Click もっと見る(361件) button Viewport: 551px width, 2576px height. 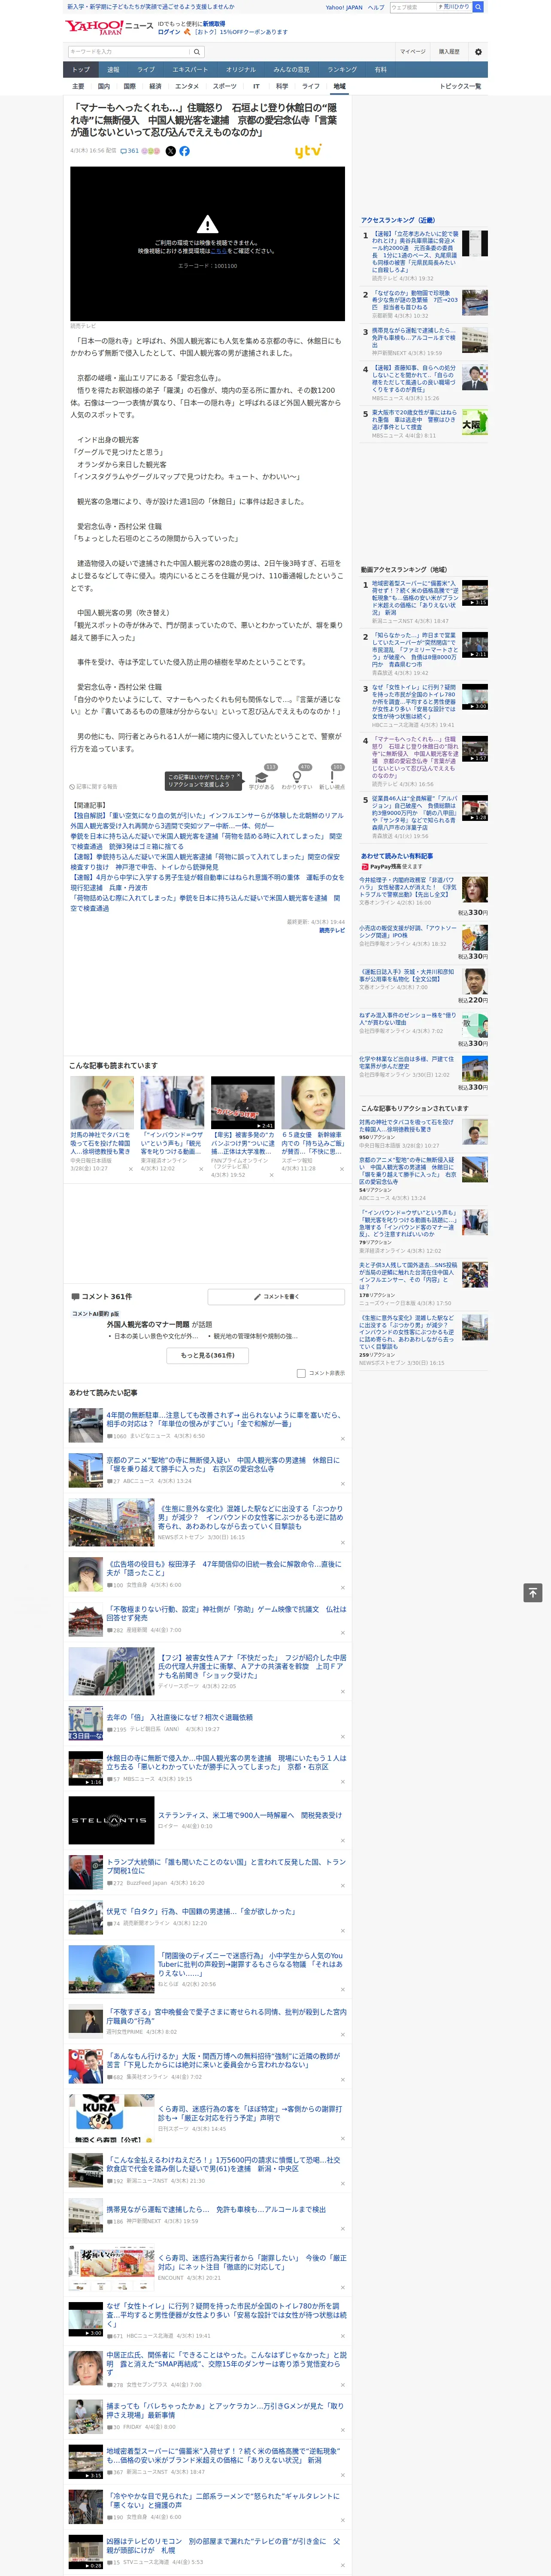pyautogui.click(x=208, y=1355)
